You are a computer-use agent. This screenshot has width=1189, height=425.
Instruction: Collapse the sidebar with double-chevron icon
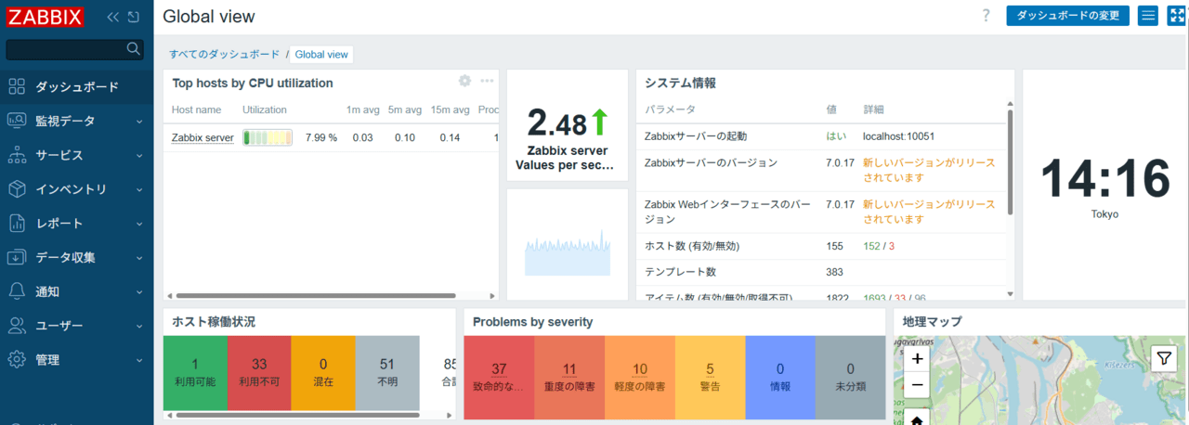[113, 17]
